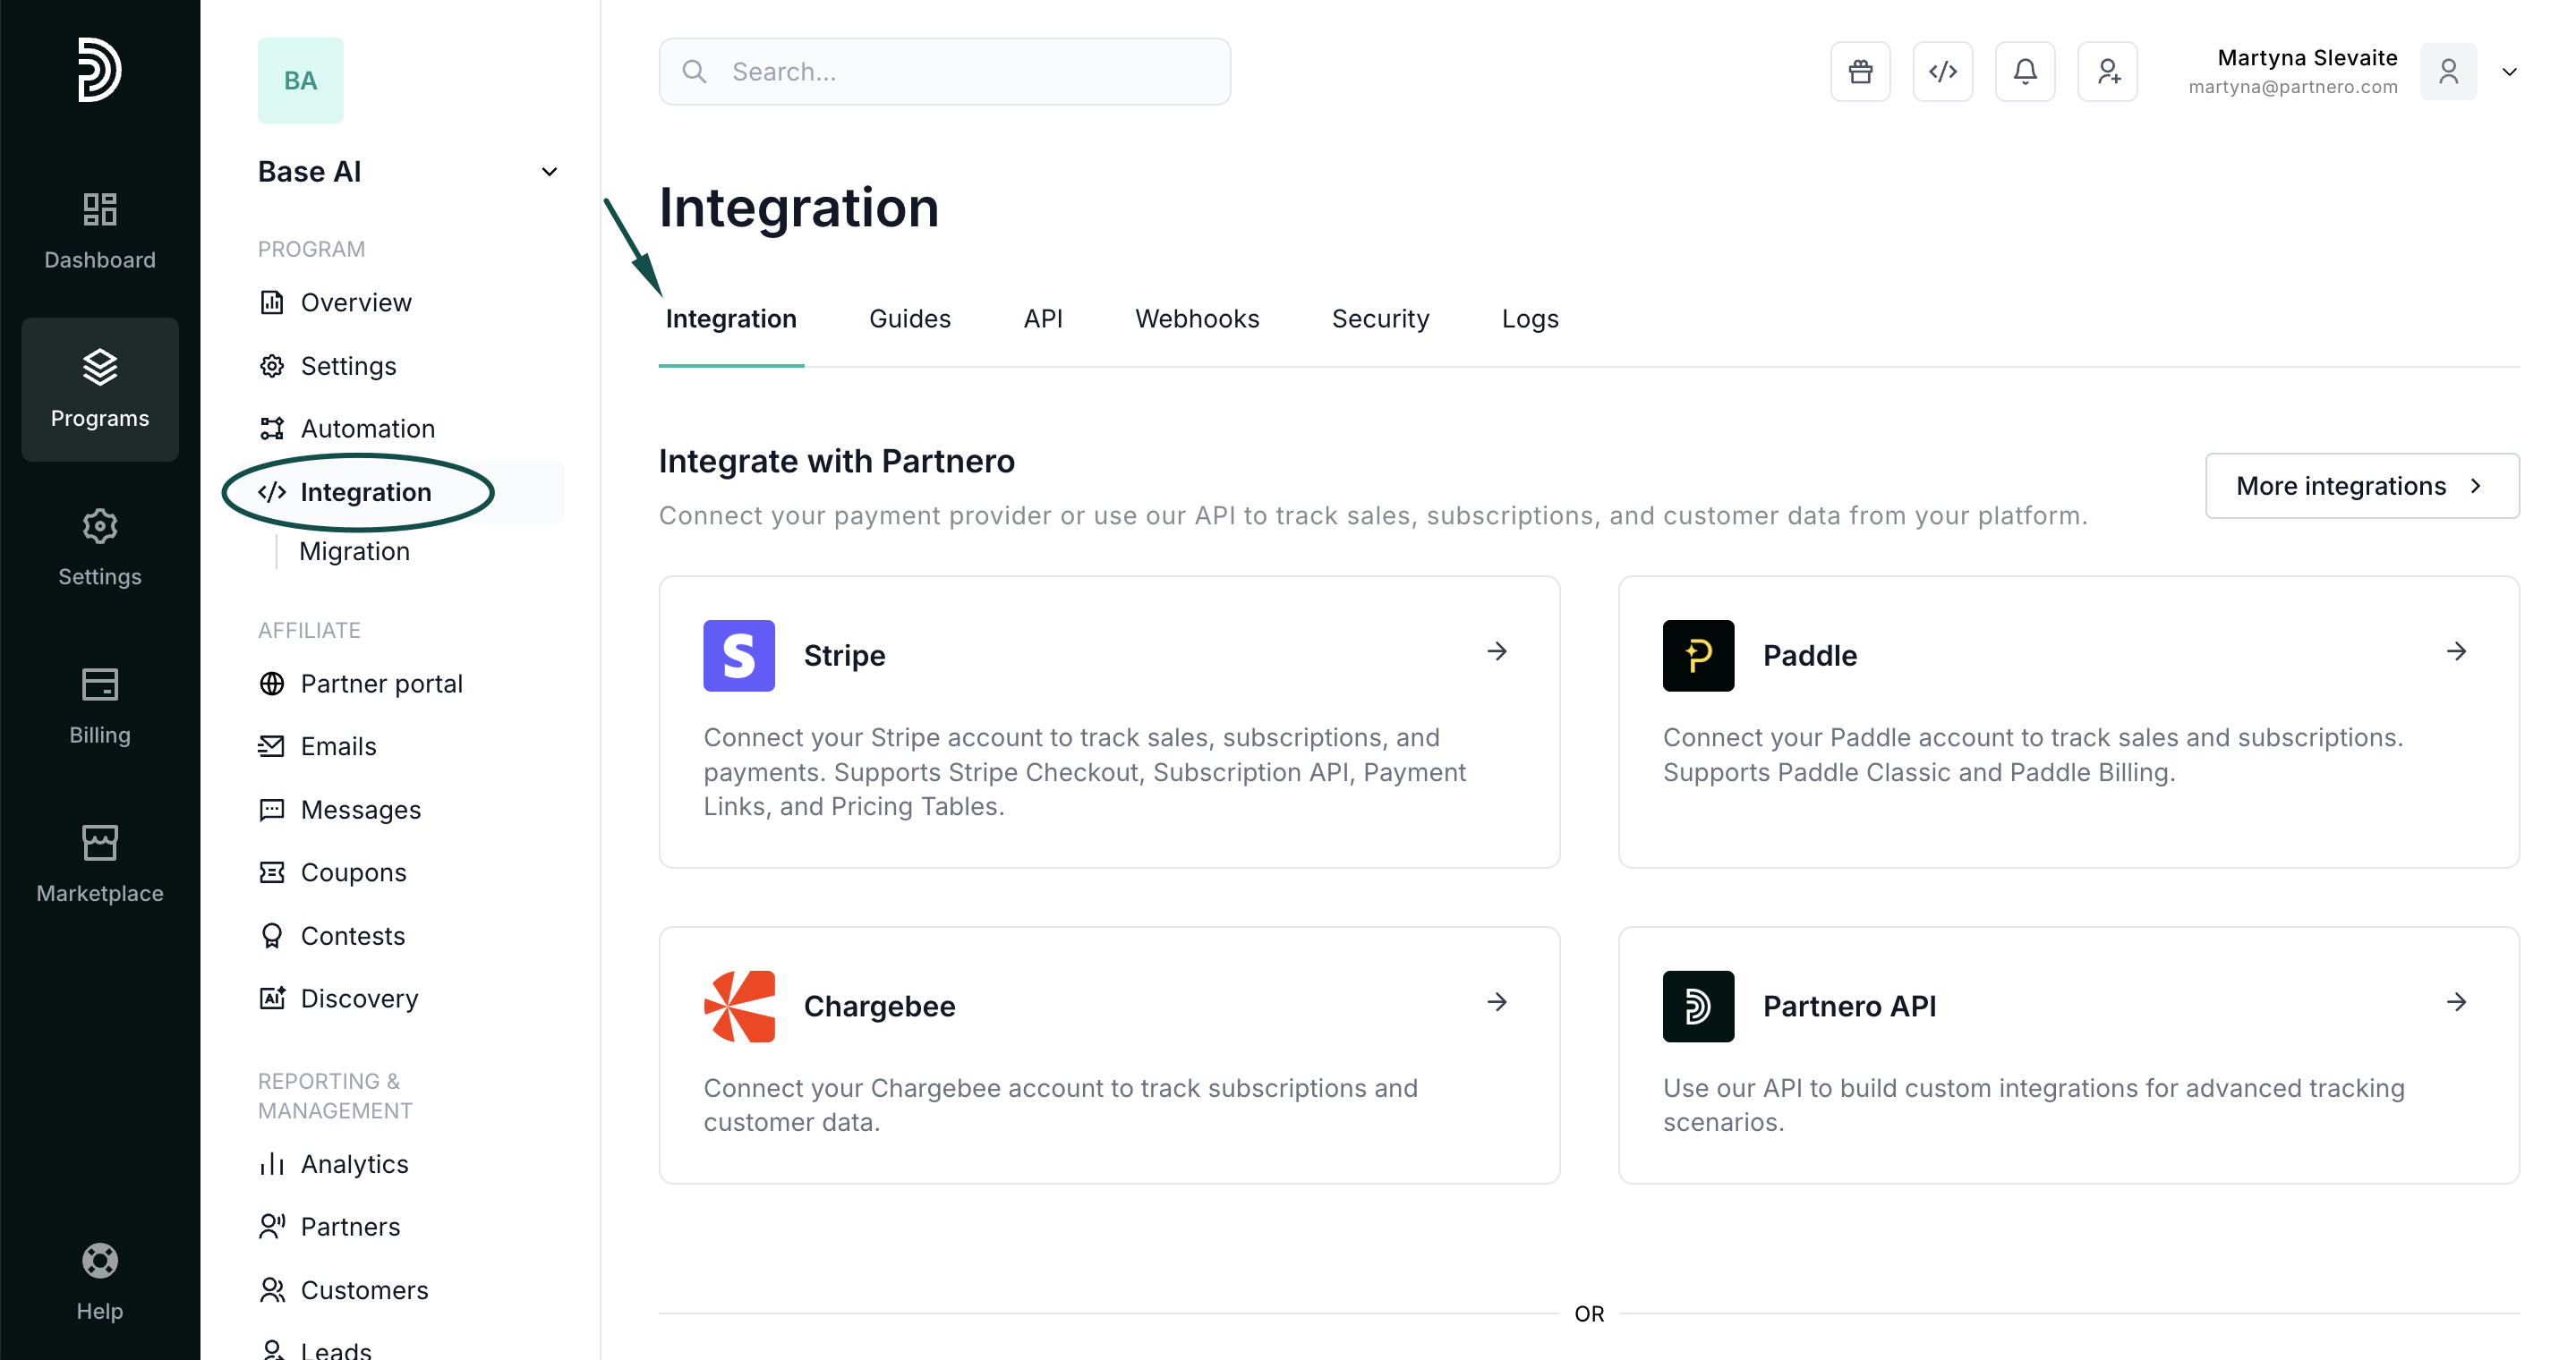The height and width of the screenshot is (1360, 2576).
Task: Switch to the Guides tab
Action: tap(909, 319)
